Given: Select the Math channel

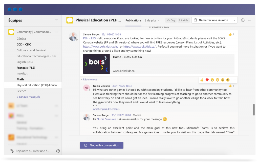Looking at the screenshot, I should (x=20, y=79).
